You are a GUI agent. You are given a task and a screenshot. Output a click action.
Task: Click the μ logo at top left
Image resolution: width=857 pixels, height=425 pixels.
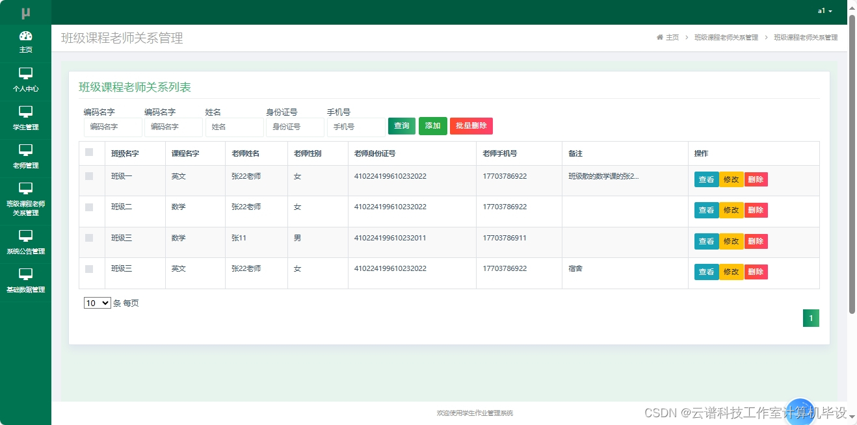coord(25,11)
